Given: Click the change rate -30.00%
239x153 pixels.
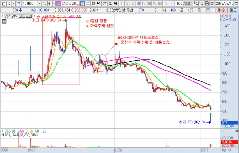Looking at the screenshot, I should pos(43,10).
